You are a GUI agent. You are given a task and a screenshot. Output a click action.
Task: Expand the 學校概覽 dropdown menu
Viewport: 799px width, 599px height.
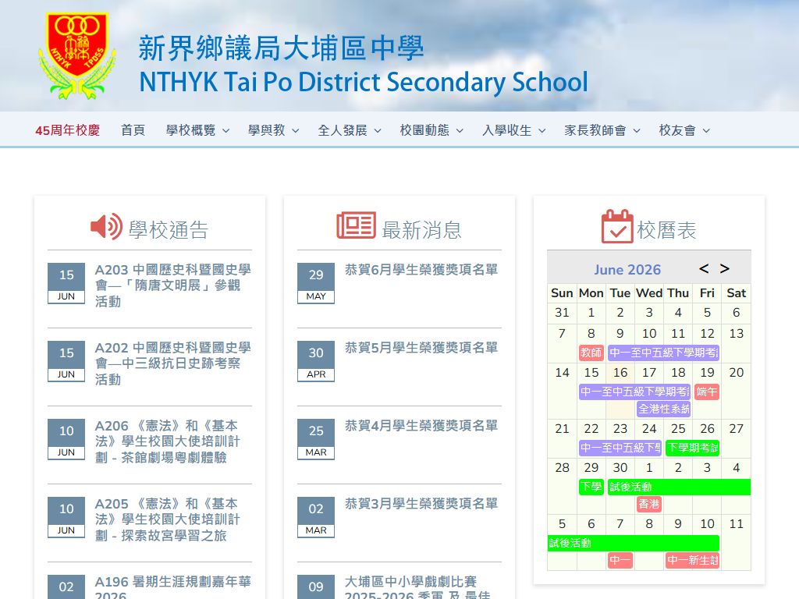coord(197,130)
